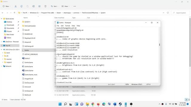Open Documents in Quick access
Screen dimensions: 191x107
tap(10, 28)
